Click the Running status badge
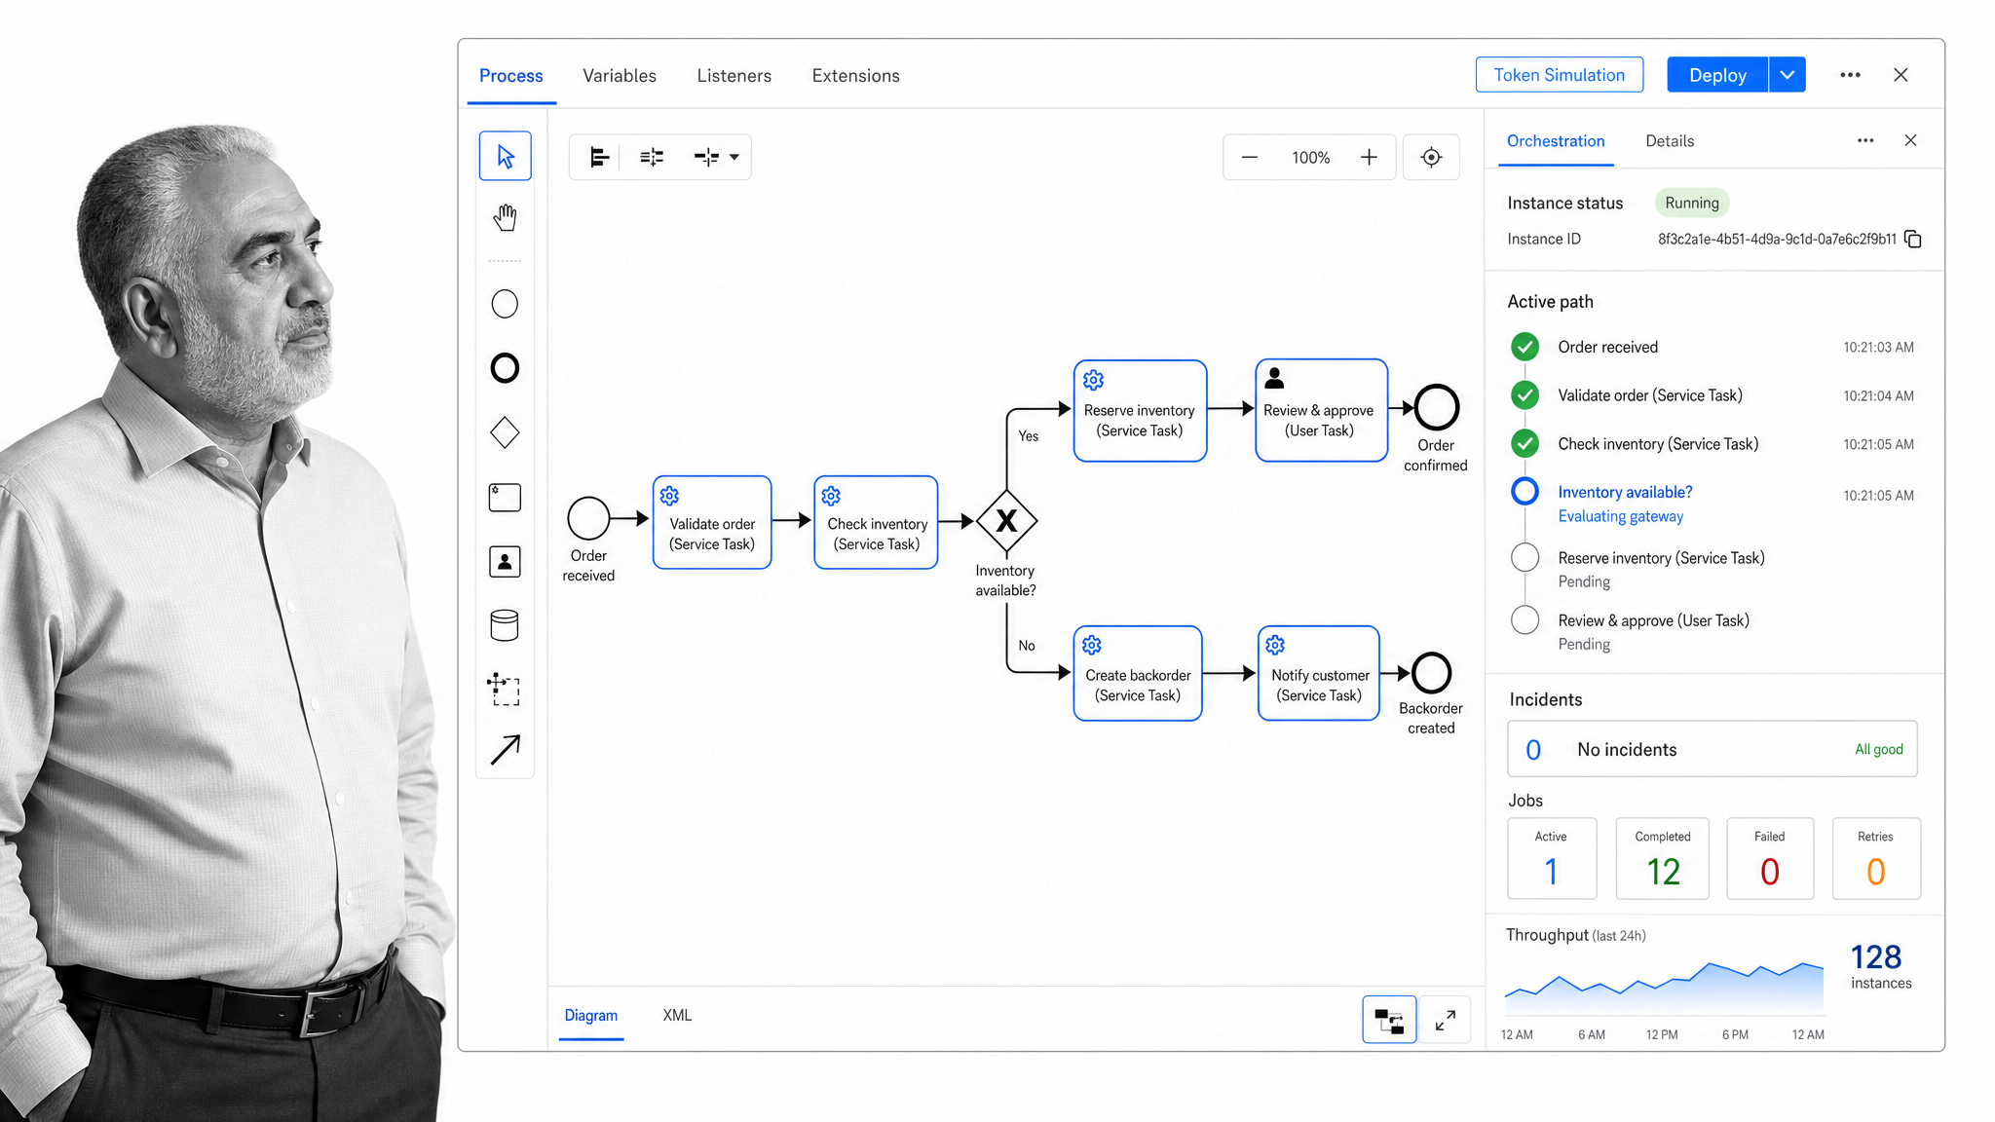 [1692, 203]
